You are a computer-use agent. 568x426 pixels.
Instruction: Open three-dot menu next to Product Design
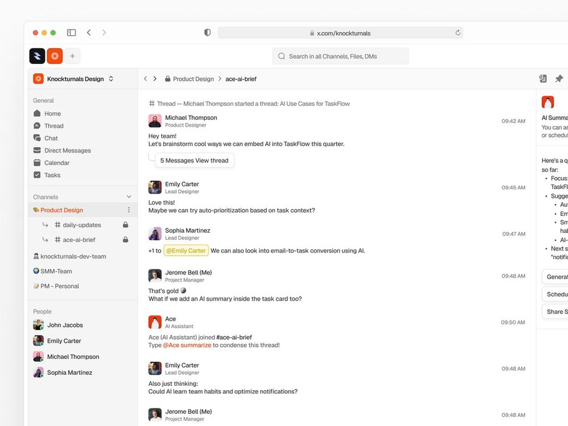[x=128, y=210]
